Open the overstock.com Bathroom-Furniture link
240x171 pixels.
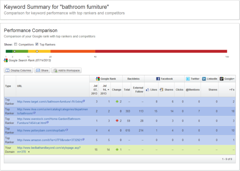tap(49, 121)
